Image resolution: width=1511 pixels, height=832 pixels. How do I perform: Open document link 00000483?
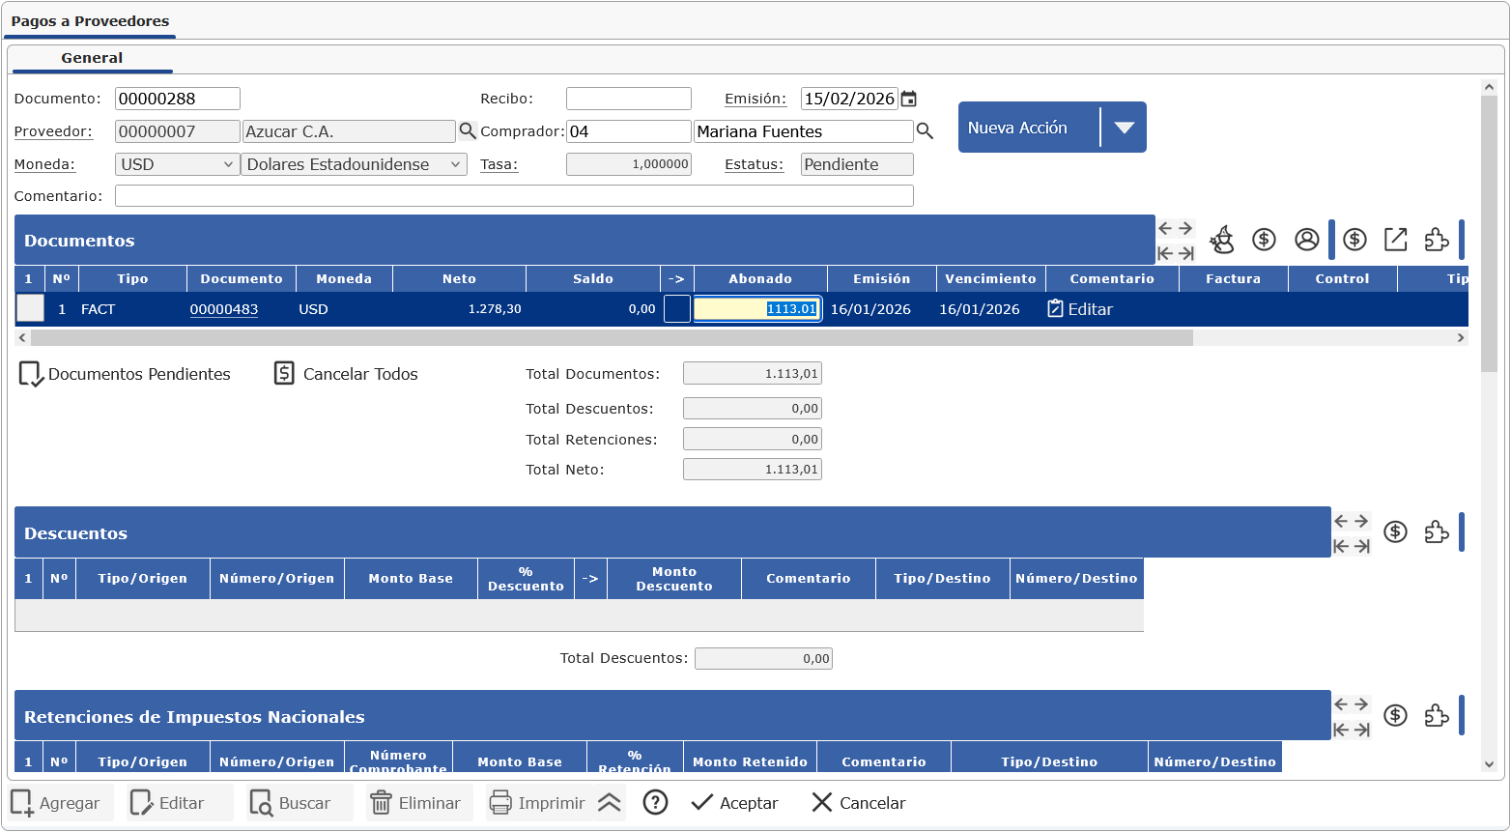(x=223, y=309)
